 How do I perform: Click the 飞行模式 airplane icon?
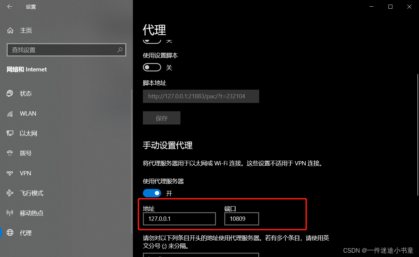[x=10, y=193]
